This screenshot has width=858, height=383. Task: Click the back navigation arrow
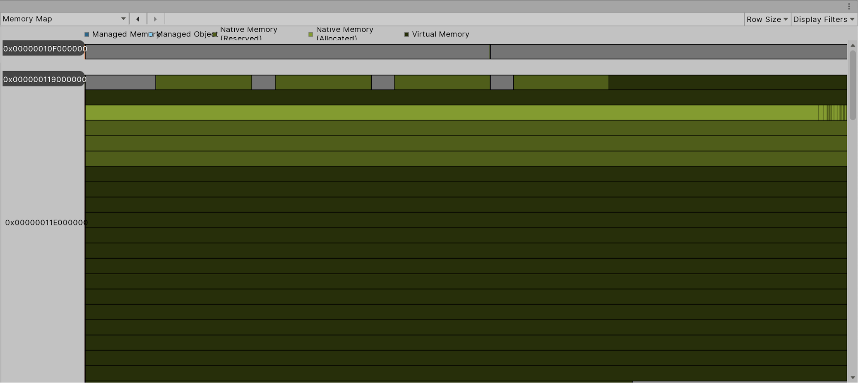click(137, 19)
